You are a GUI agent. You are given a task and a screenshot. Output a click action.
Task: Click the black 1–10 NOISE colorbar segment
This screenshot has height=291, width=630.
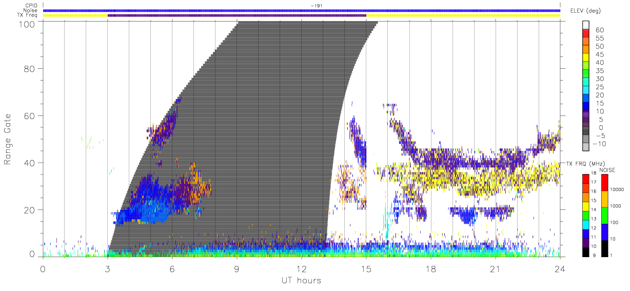tap(605, 247)
